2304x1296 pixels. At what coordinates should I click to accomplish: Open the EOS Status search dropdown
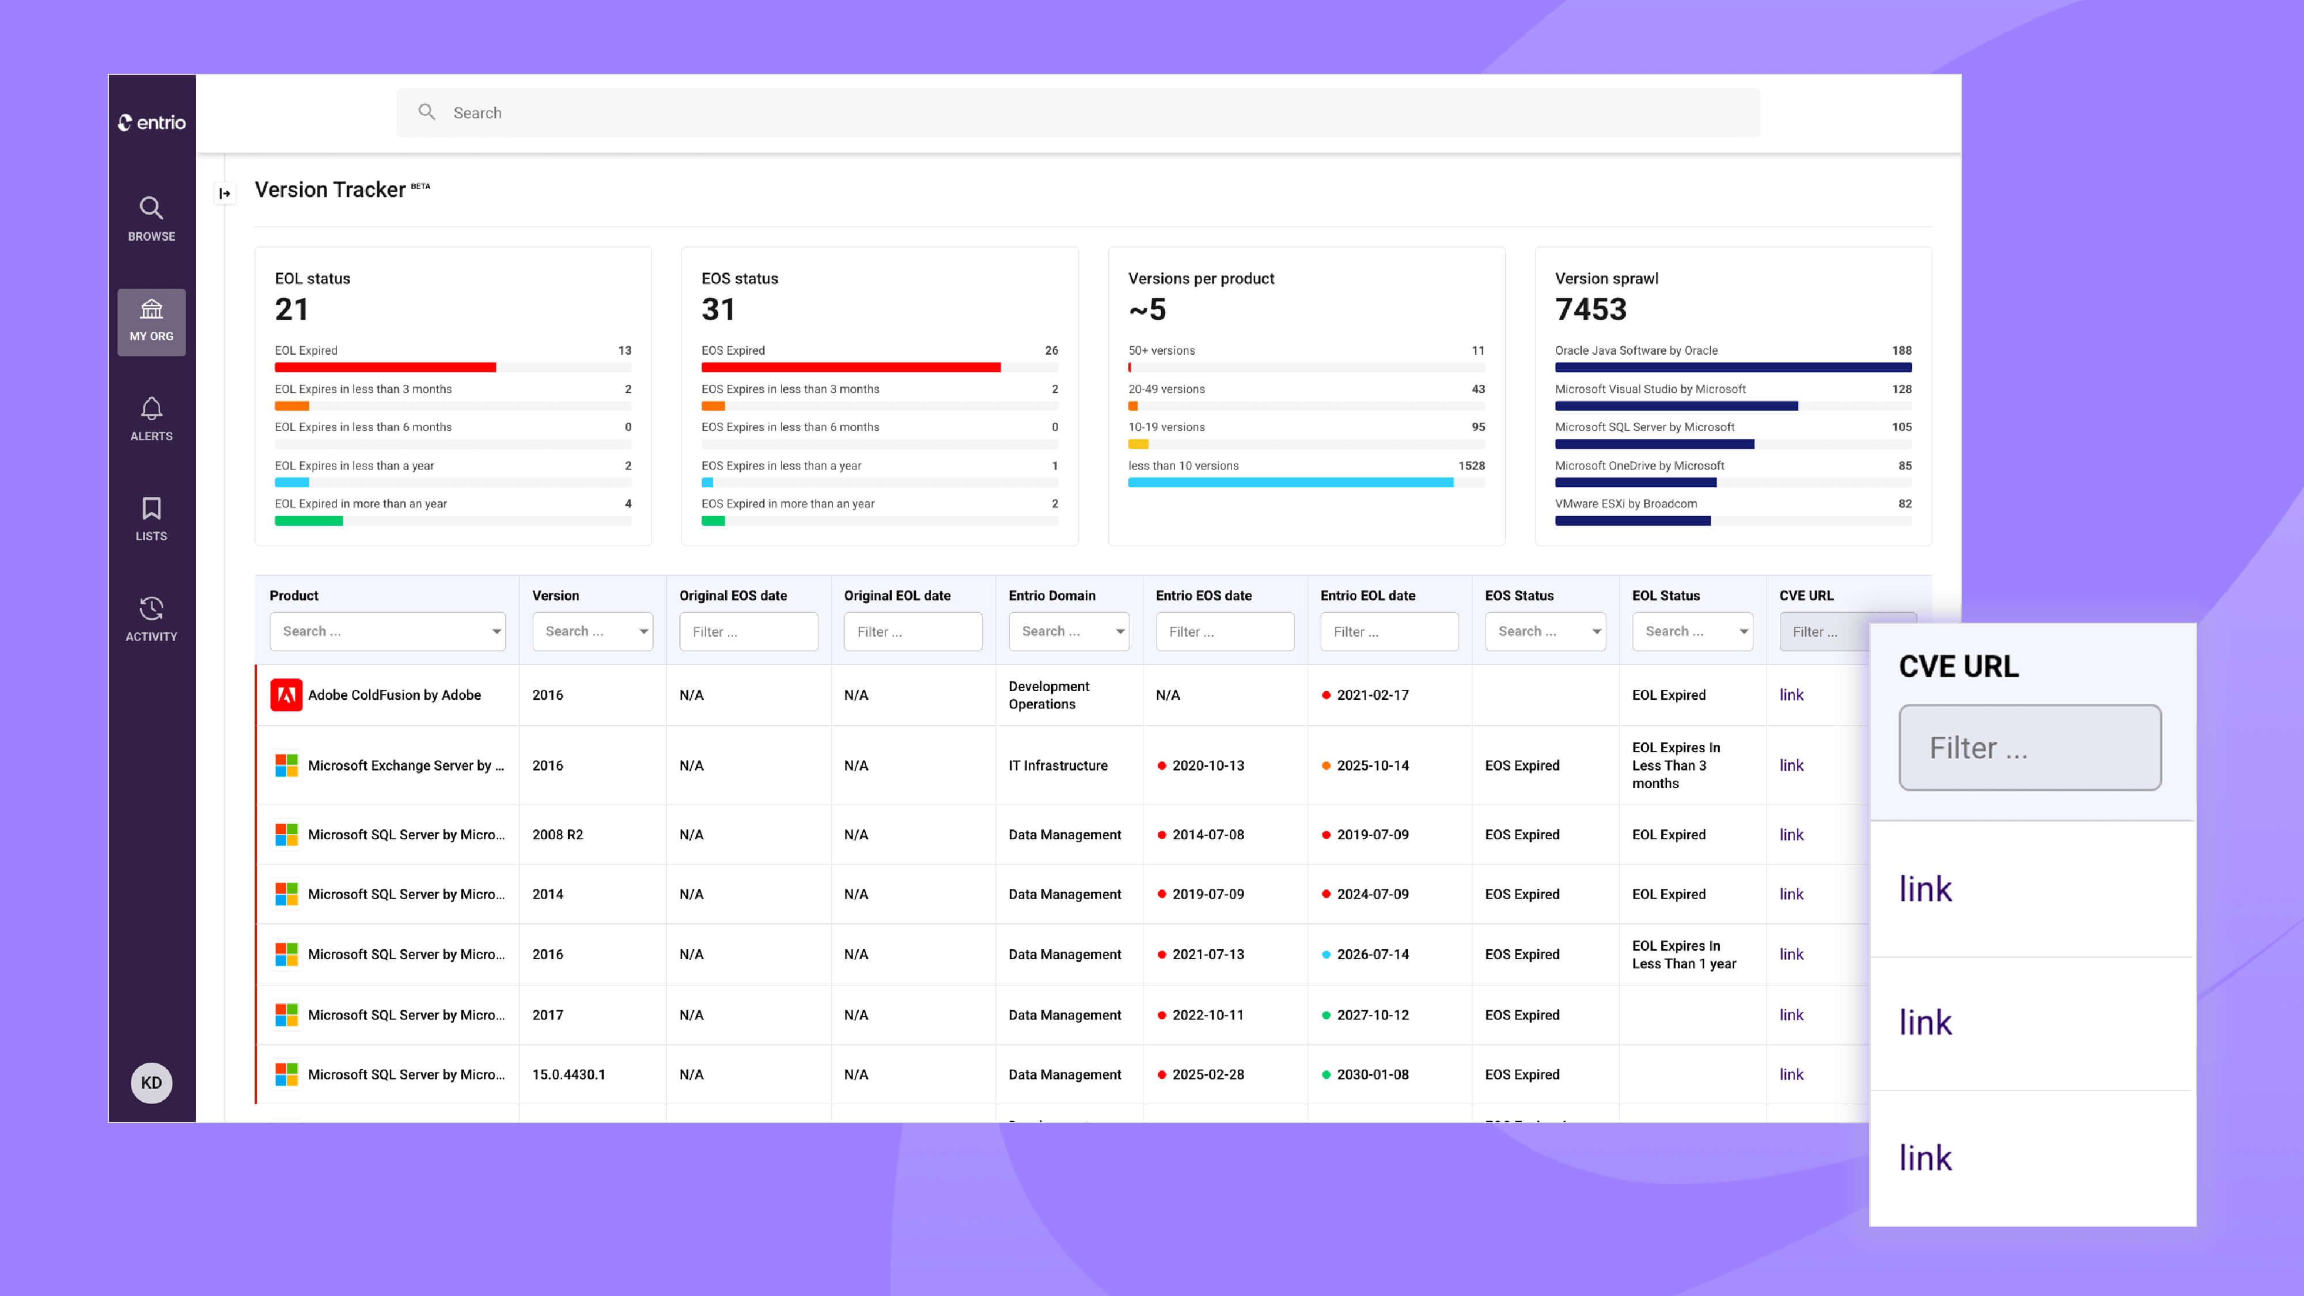point(1545,631)
